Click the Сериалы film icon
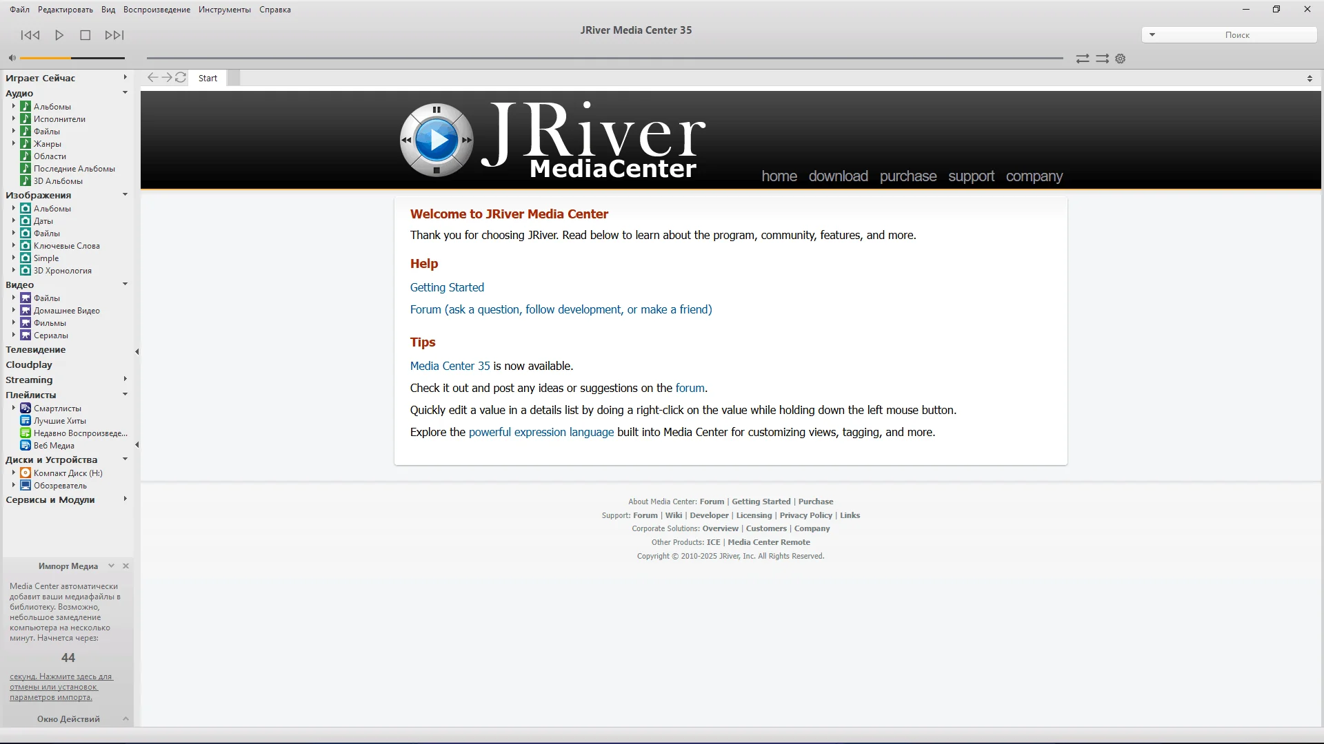1324x744 pixels. 26,335
